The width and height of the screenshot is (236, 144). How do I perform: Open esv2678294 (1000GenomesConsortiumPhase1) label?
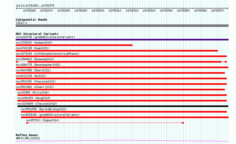48,54
